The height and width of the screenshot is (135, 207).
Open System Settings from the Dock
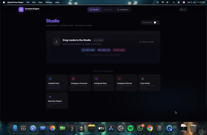121,128
